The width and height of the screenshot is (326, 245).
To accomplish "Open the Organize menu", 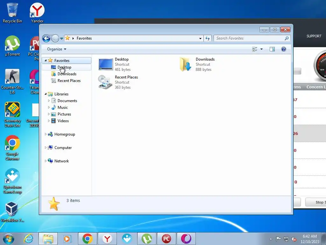I will point(57,49).
